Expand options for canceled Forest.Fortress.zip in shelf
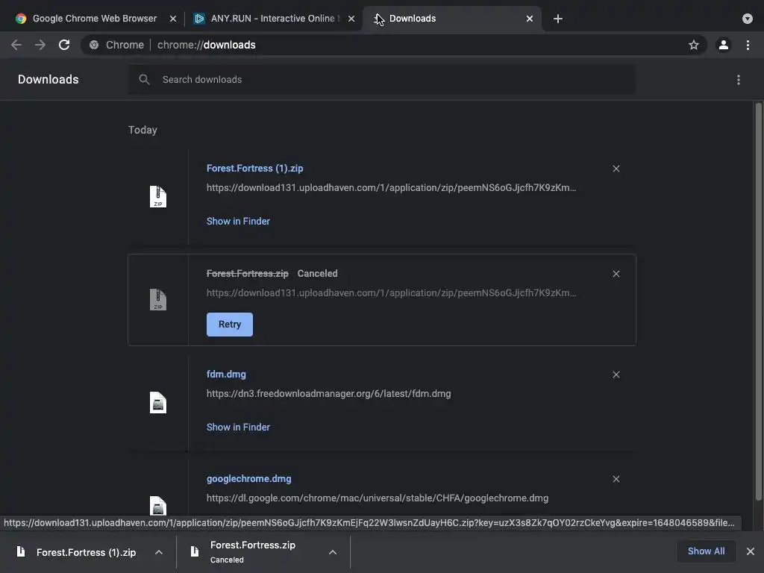Viewport: 764px width, 573px height. point(333,552)
